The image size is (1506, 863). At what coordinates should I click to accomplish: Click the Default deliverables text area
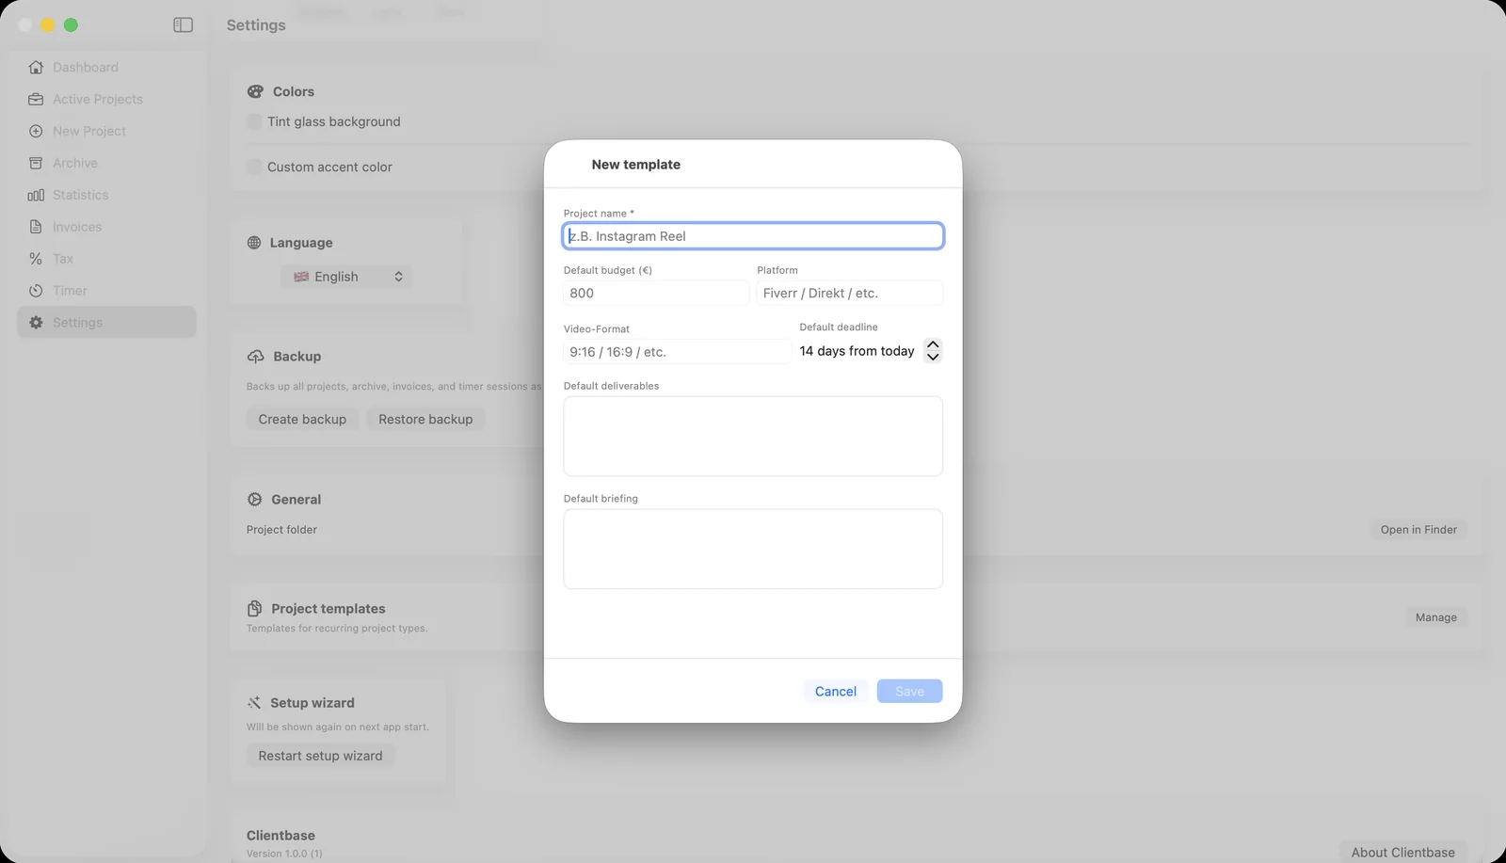click(x=753, y=437)
